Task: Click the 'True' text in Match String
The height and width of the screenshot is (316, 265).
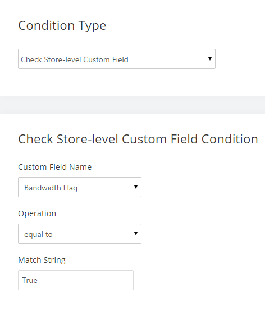Action: click(x=30, y=280)
